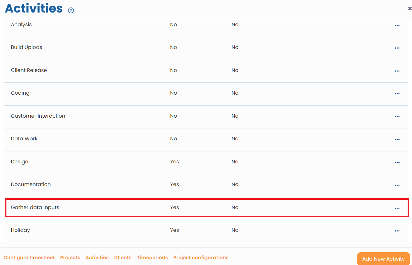Viewport: 412px width, 265px height.
Task: Open the three-dot menu for Analysis
Action: (x=397, y=25)
